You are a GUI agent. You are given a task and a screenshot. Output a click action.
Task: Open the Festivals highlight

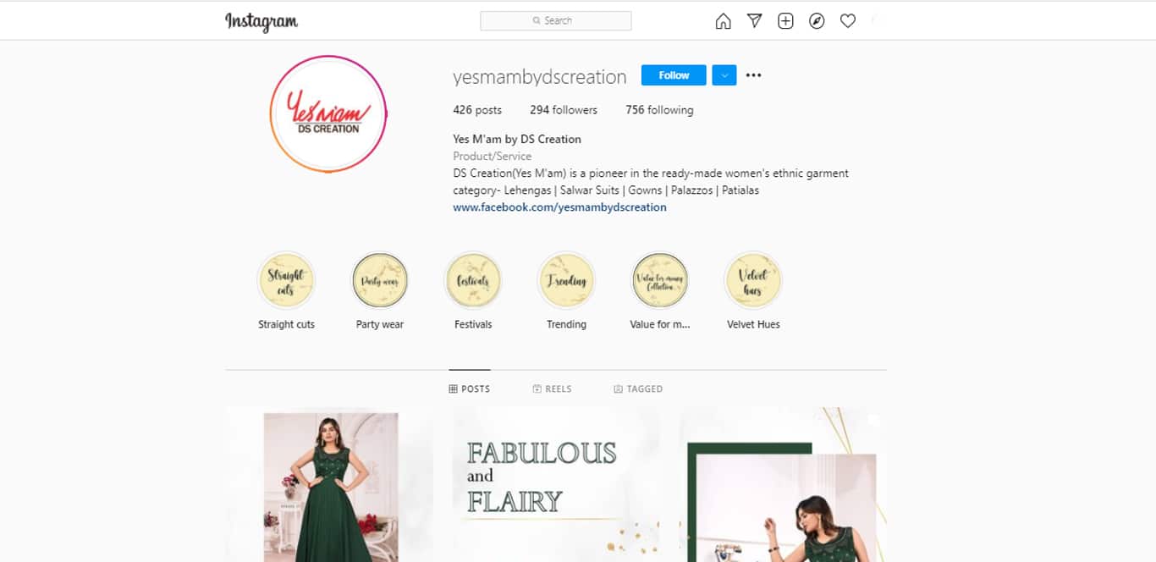pos(473,281)
